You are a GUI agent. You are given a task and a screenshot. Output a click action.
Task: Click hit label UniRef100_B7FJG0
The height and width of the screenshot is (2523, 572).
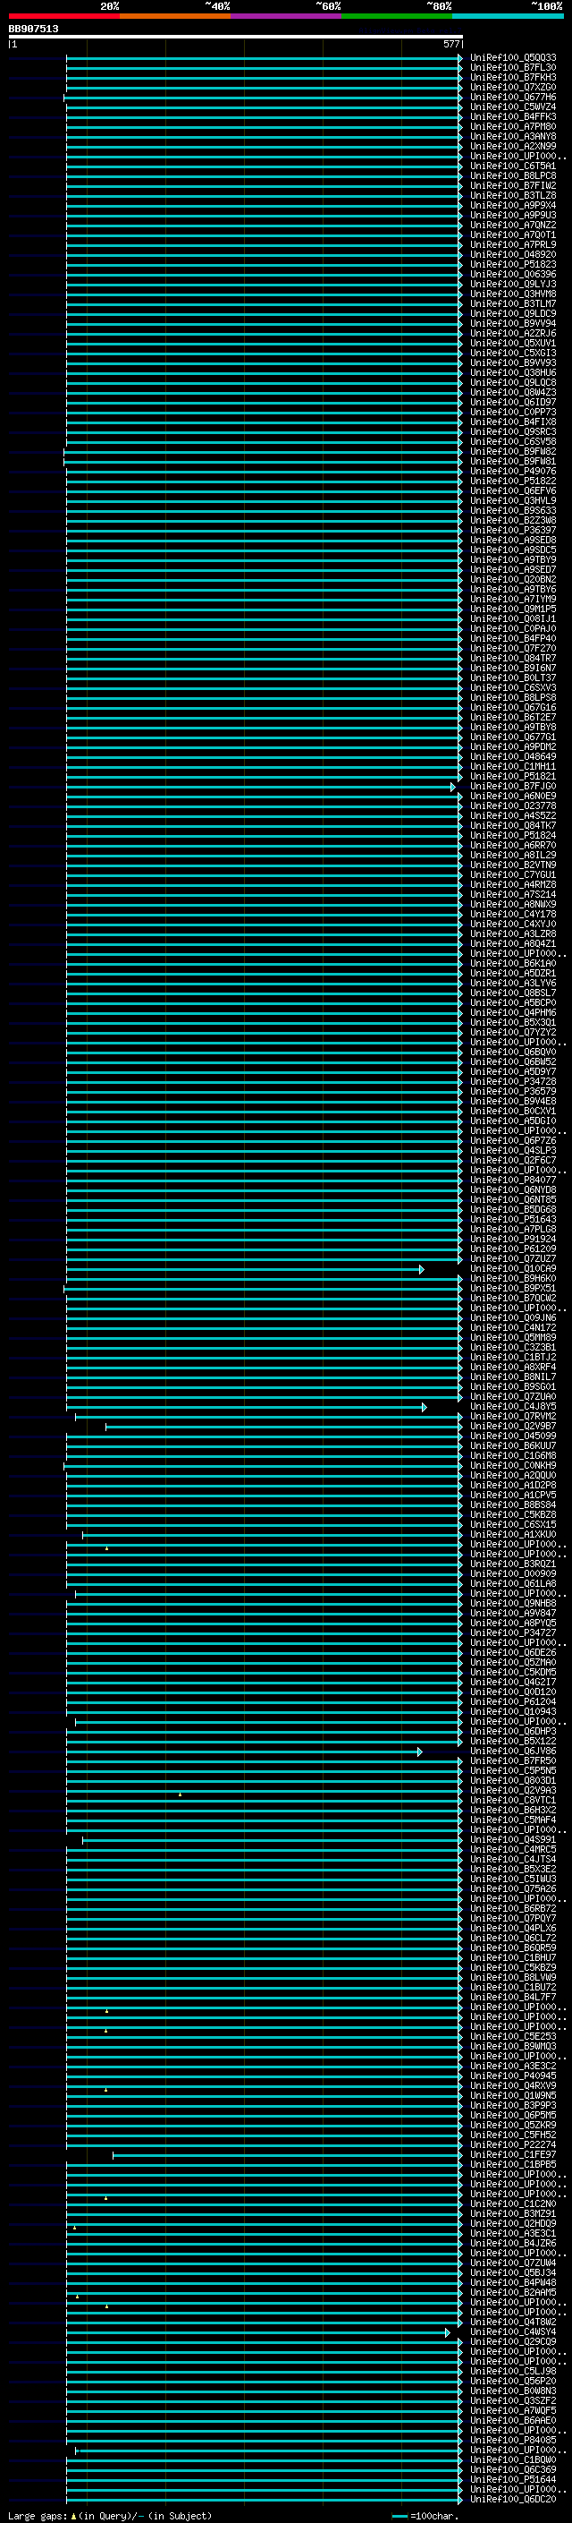(x=513, y=787)
